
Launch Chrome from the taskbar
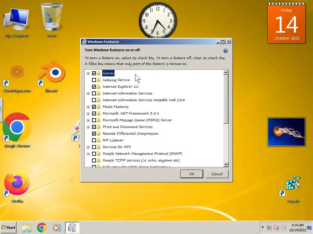pos(42,228)
